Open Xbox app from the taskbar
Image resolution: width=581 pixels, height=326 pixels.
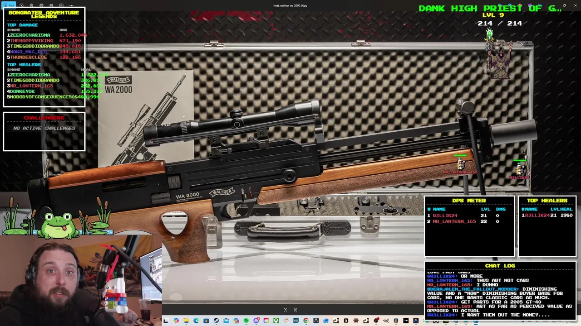coord(276,321)
